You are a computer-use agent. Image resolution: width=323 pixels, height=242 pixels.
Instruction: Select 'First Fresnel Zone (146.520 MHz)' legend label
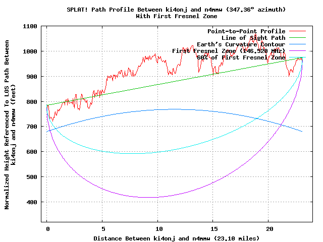click(229, 51)
